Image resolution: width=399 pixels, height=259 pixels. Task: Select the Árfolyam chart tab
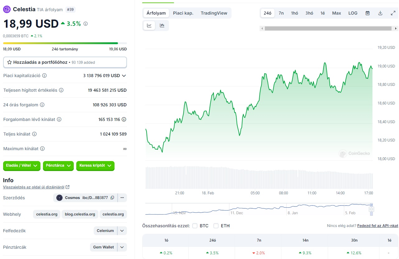(156, 13)
